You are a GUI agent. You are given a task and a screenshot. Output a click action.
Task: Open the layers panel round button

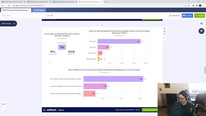[x=201, y=31]
